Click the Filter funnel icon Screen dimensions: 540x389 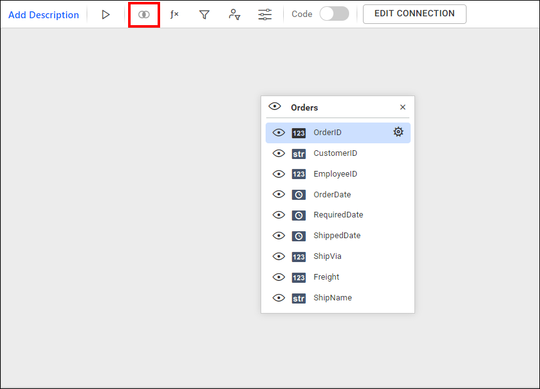[204, 14]
